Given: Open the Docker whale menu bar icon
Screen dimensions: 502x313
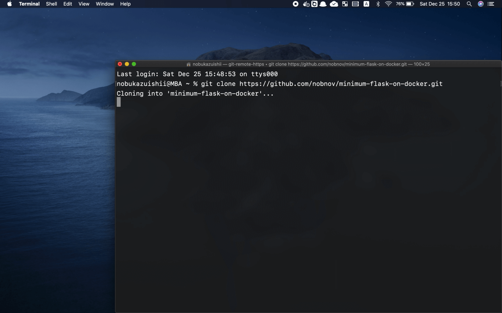Looking at the screenshot, I should point(306,4).
